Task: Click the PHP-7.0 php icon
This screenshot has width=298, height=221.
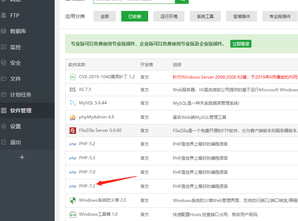Action: click(x=73, y=172)
